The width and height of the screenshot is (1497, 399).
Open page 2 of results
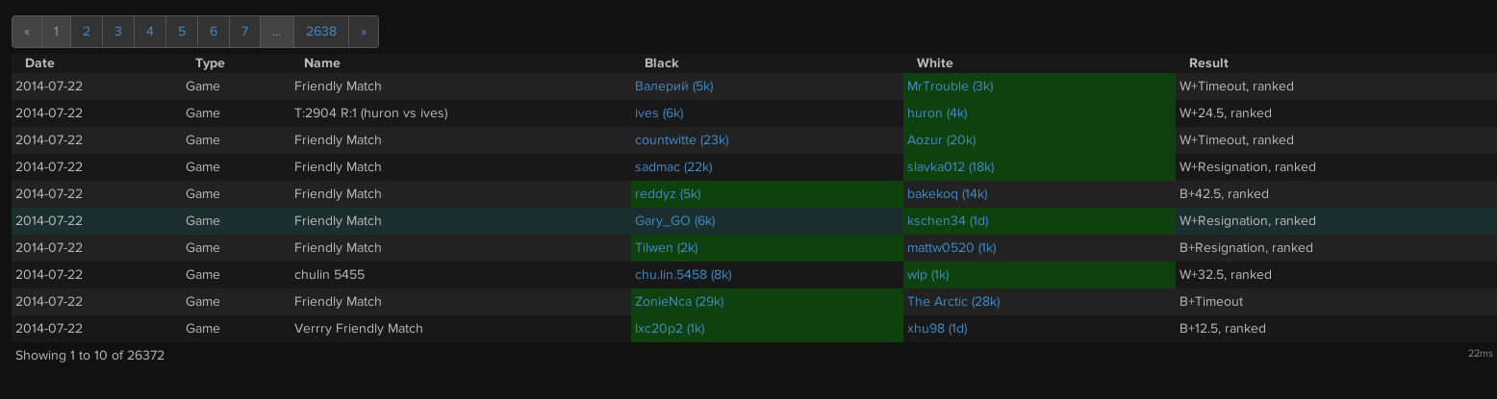pyautogui.click(x=87, y=32)
